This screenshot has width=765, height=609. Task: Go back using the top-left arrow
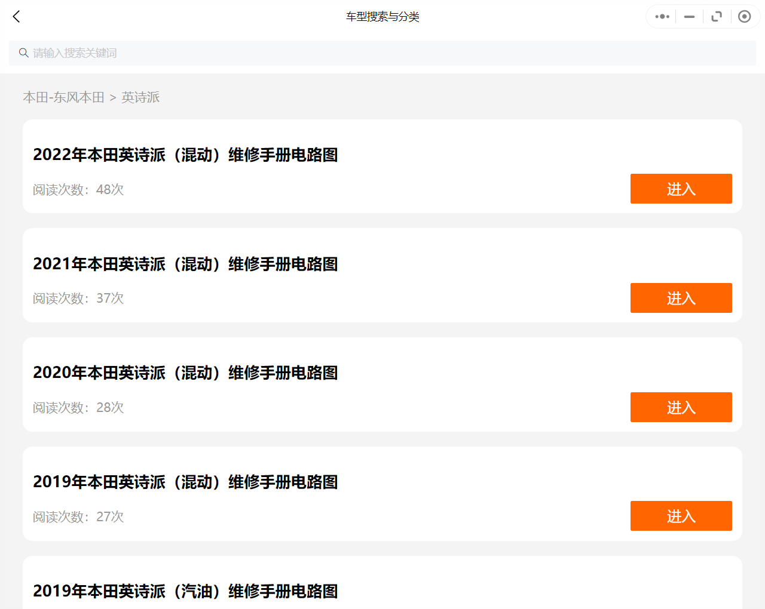tap(17, 17)
